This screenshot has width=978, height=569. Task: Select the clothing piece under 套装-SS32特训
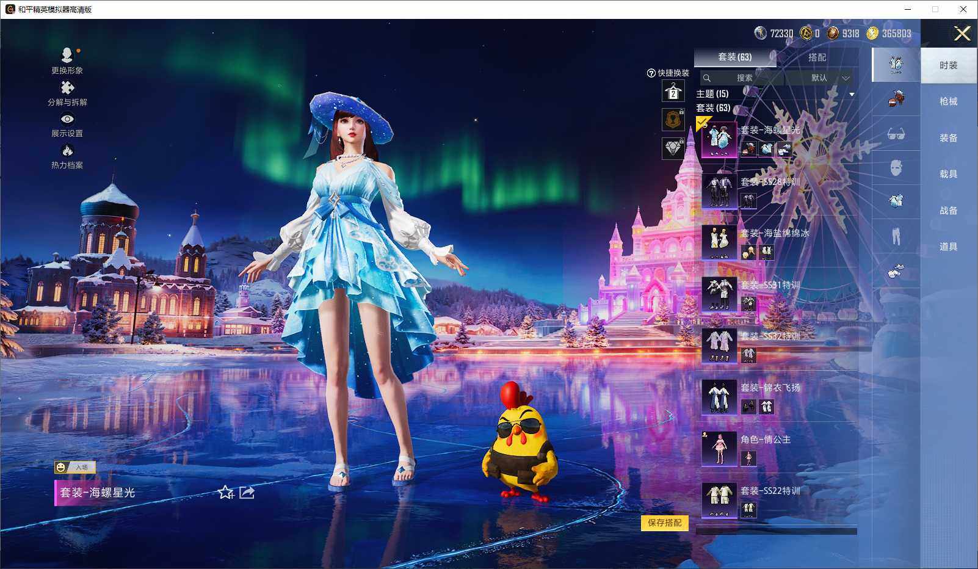point(748,355)
